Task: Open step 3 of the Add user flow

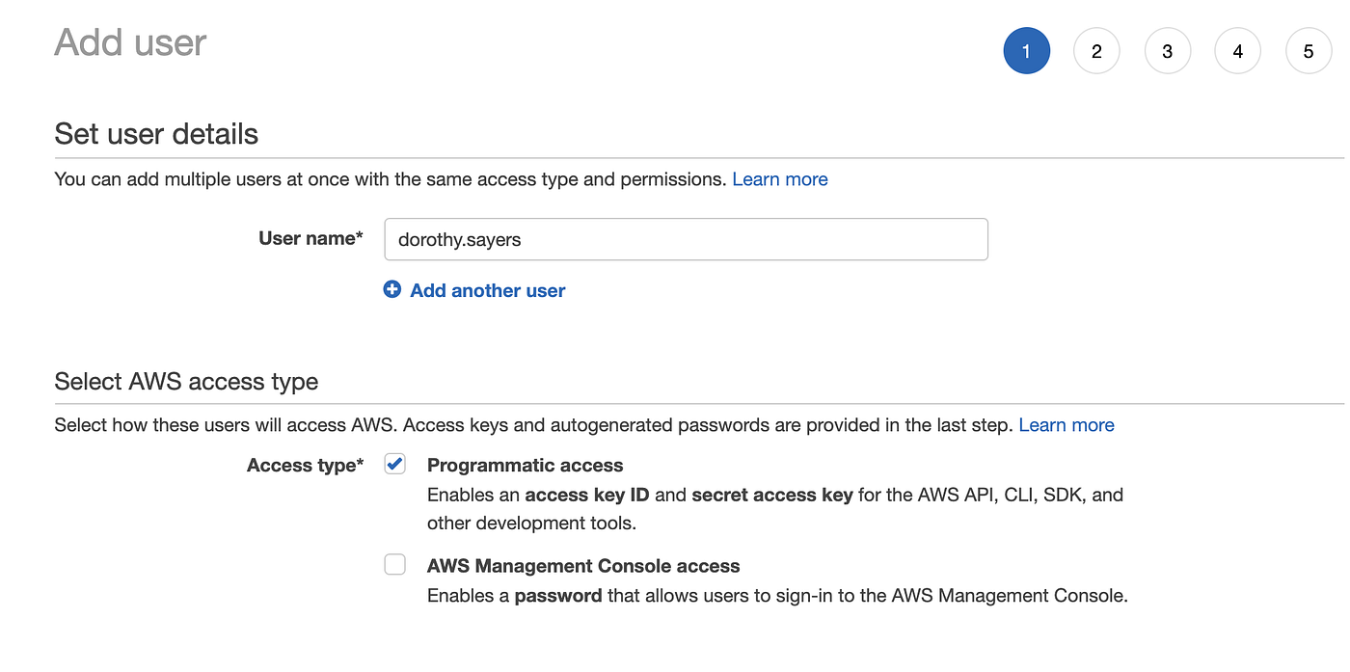Action: (1167, 50)
